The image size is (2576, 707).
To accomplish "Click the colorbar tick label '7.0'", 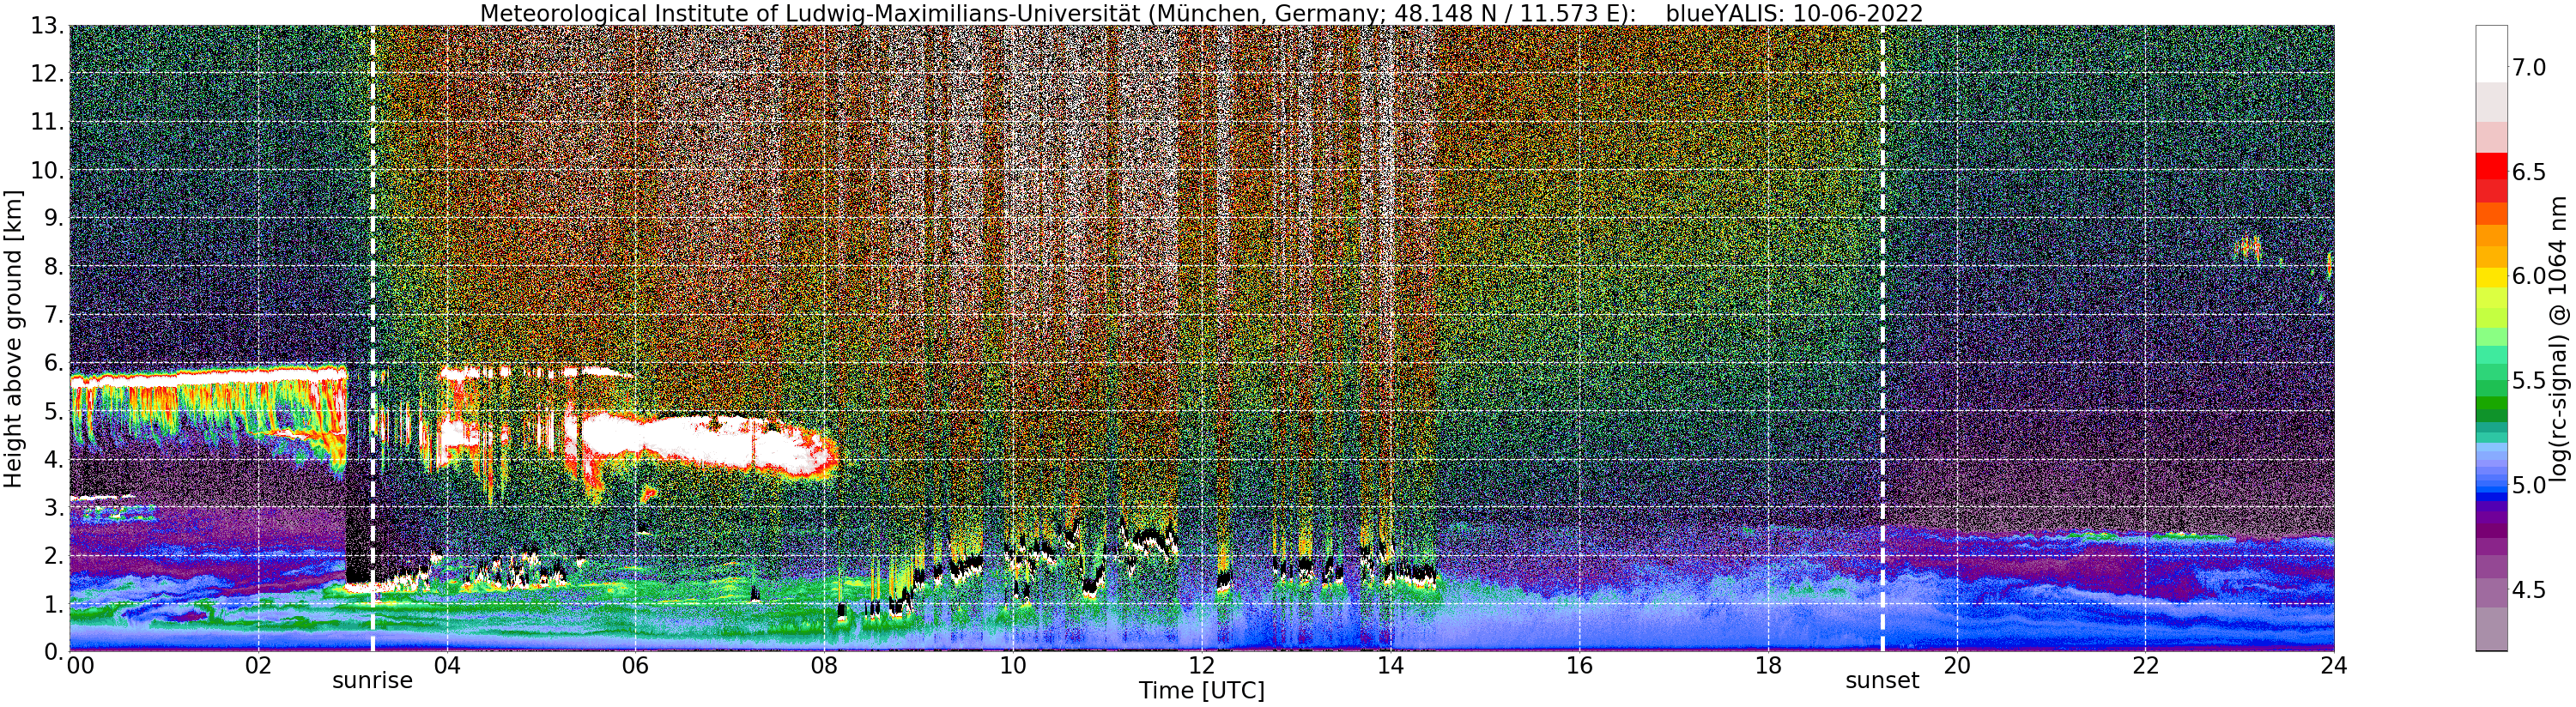I will pyautogui.click(x=2529, y=67).
